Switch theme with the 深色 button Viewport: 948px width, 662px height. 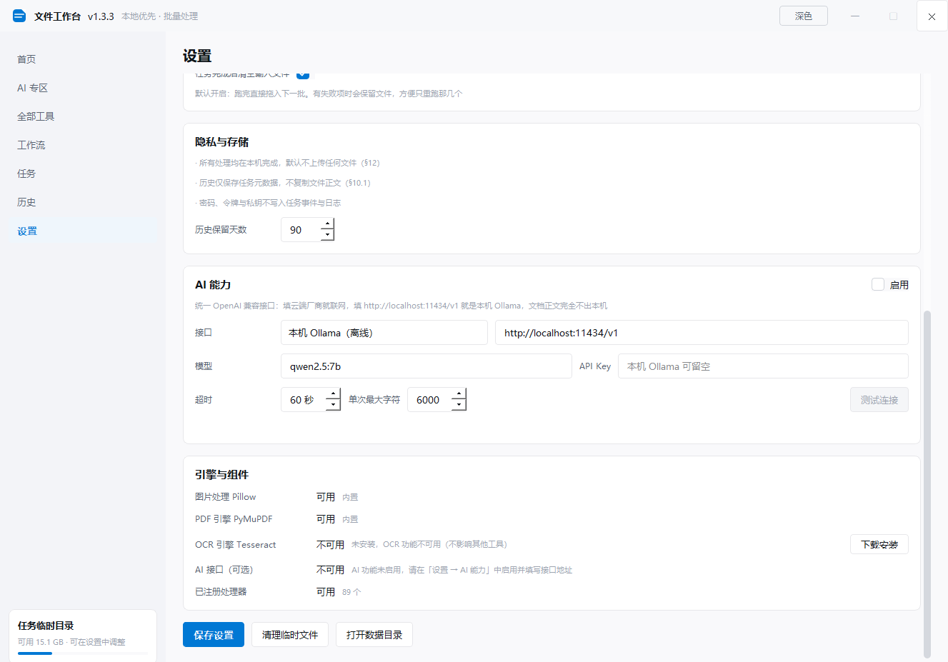(804, 16)
